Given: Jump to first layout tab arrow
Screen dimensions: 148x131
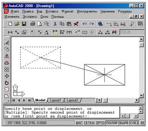Looking at the screenshot, I should click(14, 100).
